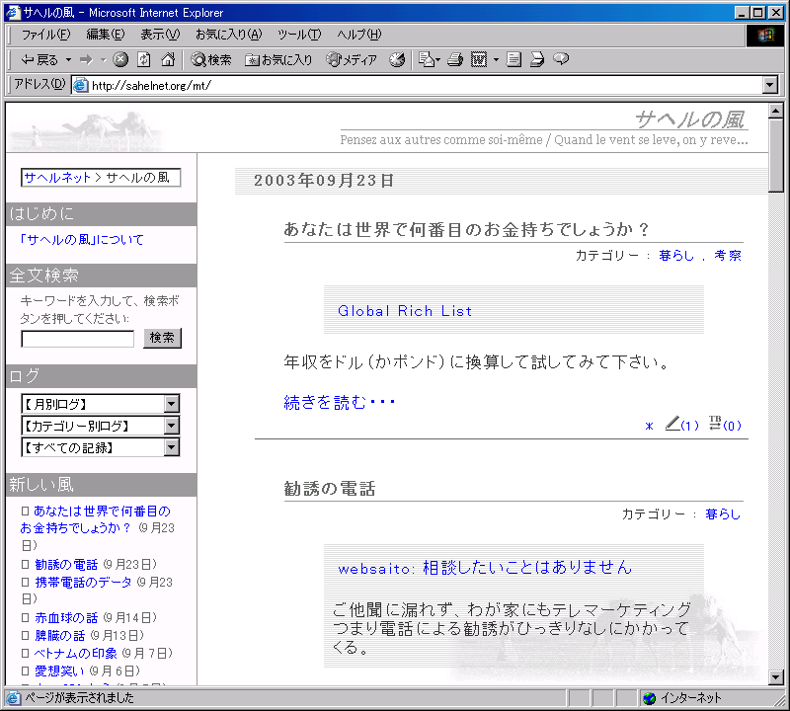Open the 暮らし category link of the first post
This screenshot has width=790, height=711.
coord(676,256)
